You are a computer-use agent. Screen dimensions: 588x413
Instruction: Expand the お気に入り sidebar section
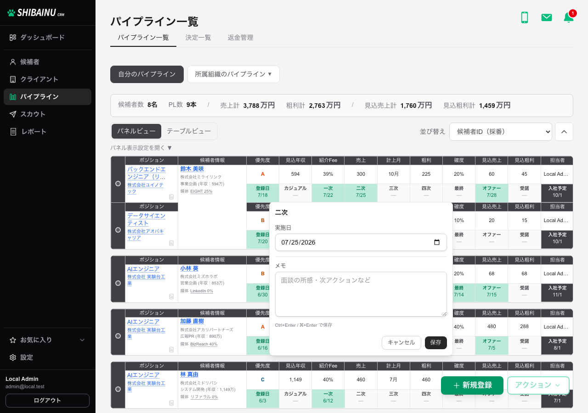point(48,340)
